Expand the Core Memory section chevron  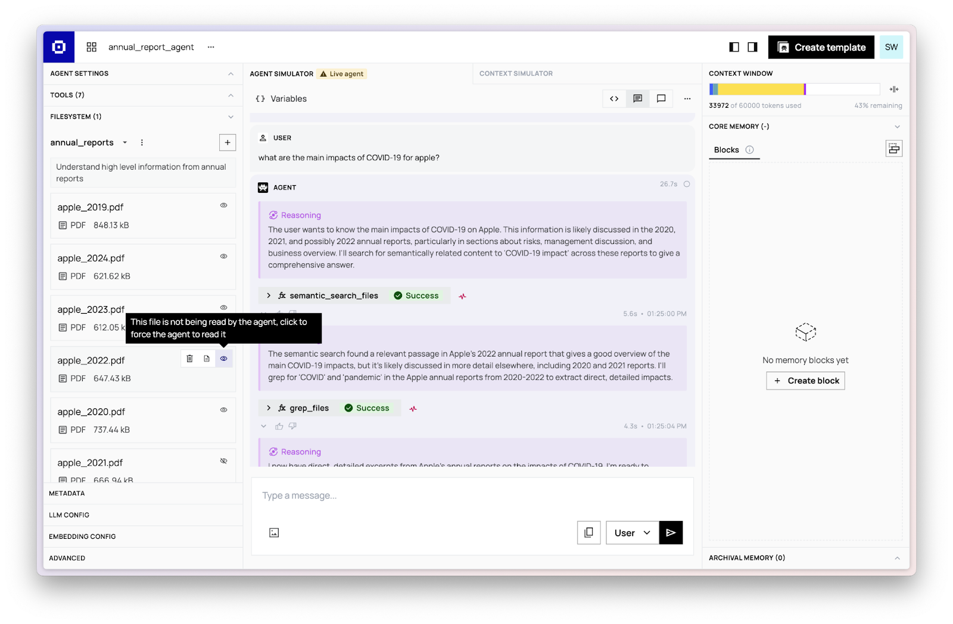click(x=897, y=127)
